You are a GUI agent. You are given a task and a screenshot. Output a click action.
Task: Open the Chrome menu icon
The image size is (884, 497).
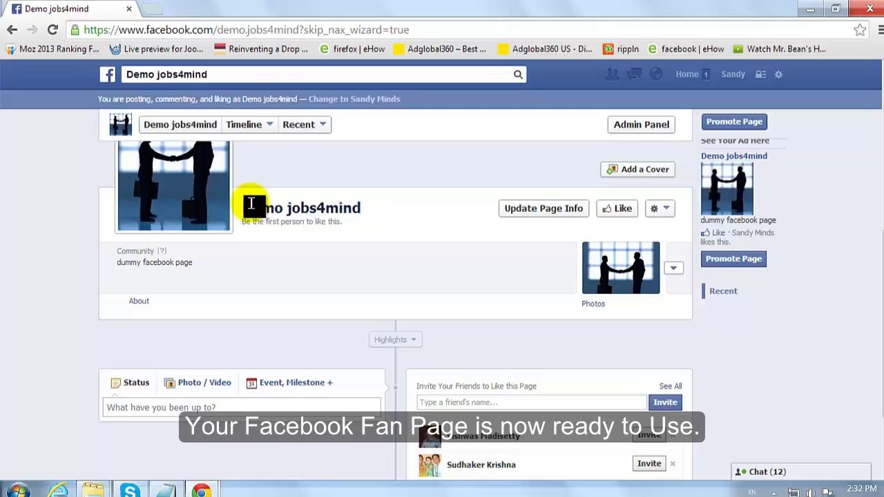click(881, 30)
